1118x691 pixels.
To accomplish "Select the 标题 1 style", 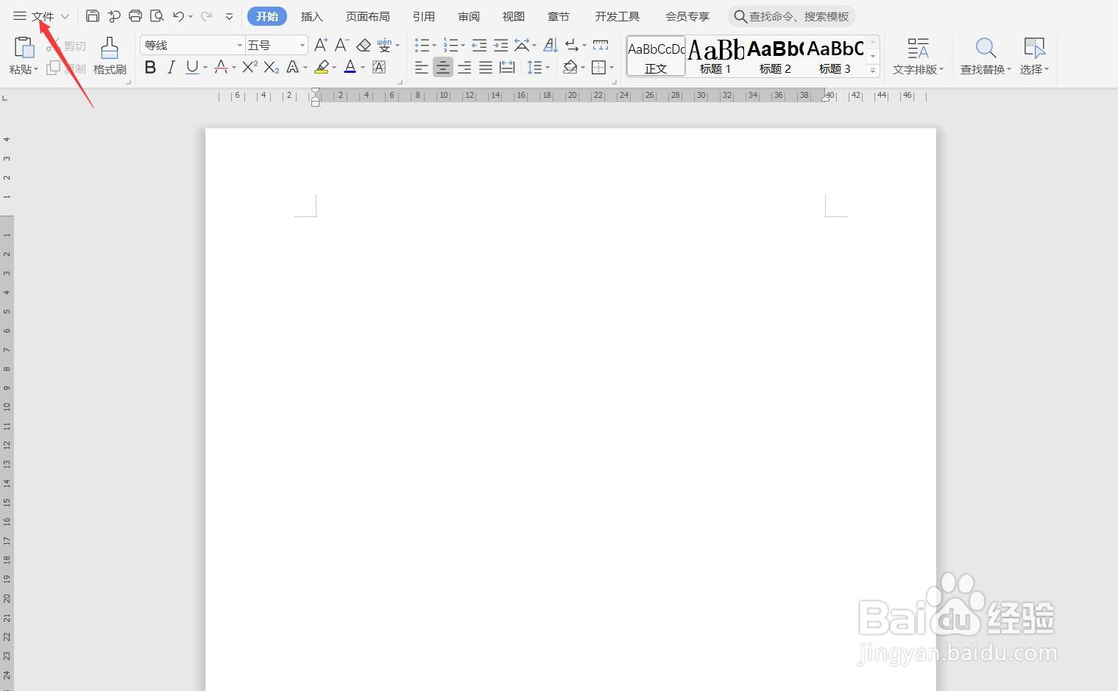I will 715,56.
